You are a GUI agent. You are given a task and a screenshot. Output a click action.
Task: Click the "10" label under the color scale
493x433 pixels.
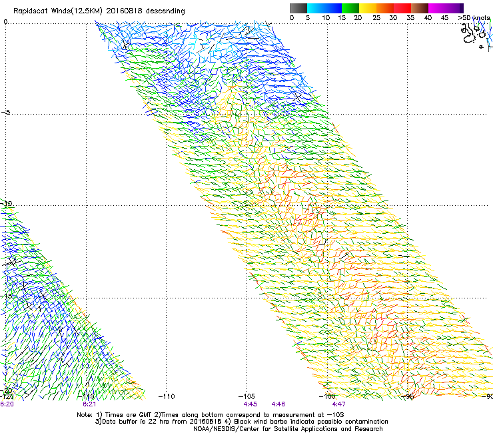tap(326, 18)
